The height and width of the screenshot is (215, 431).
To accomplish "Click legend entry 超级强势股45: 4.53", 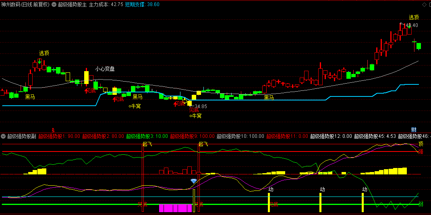I will [375, 136].
